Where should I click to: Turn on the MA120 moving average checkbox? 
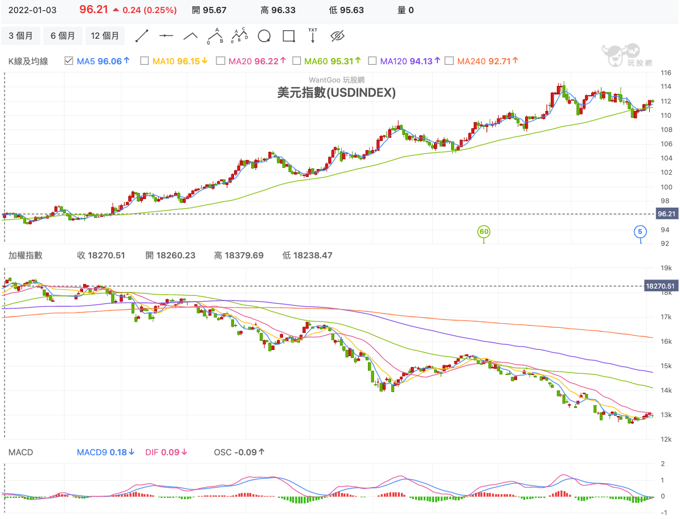(372, 61)
